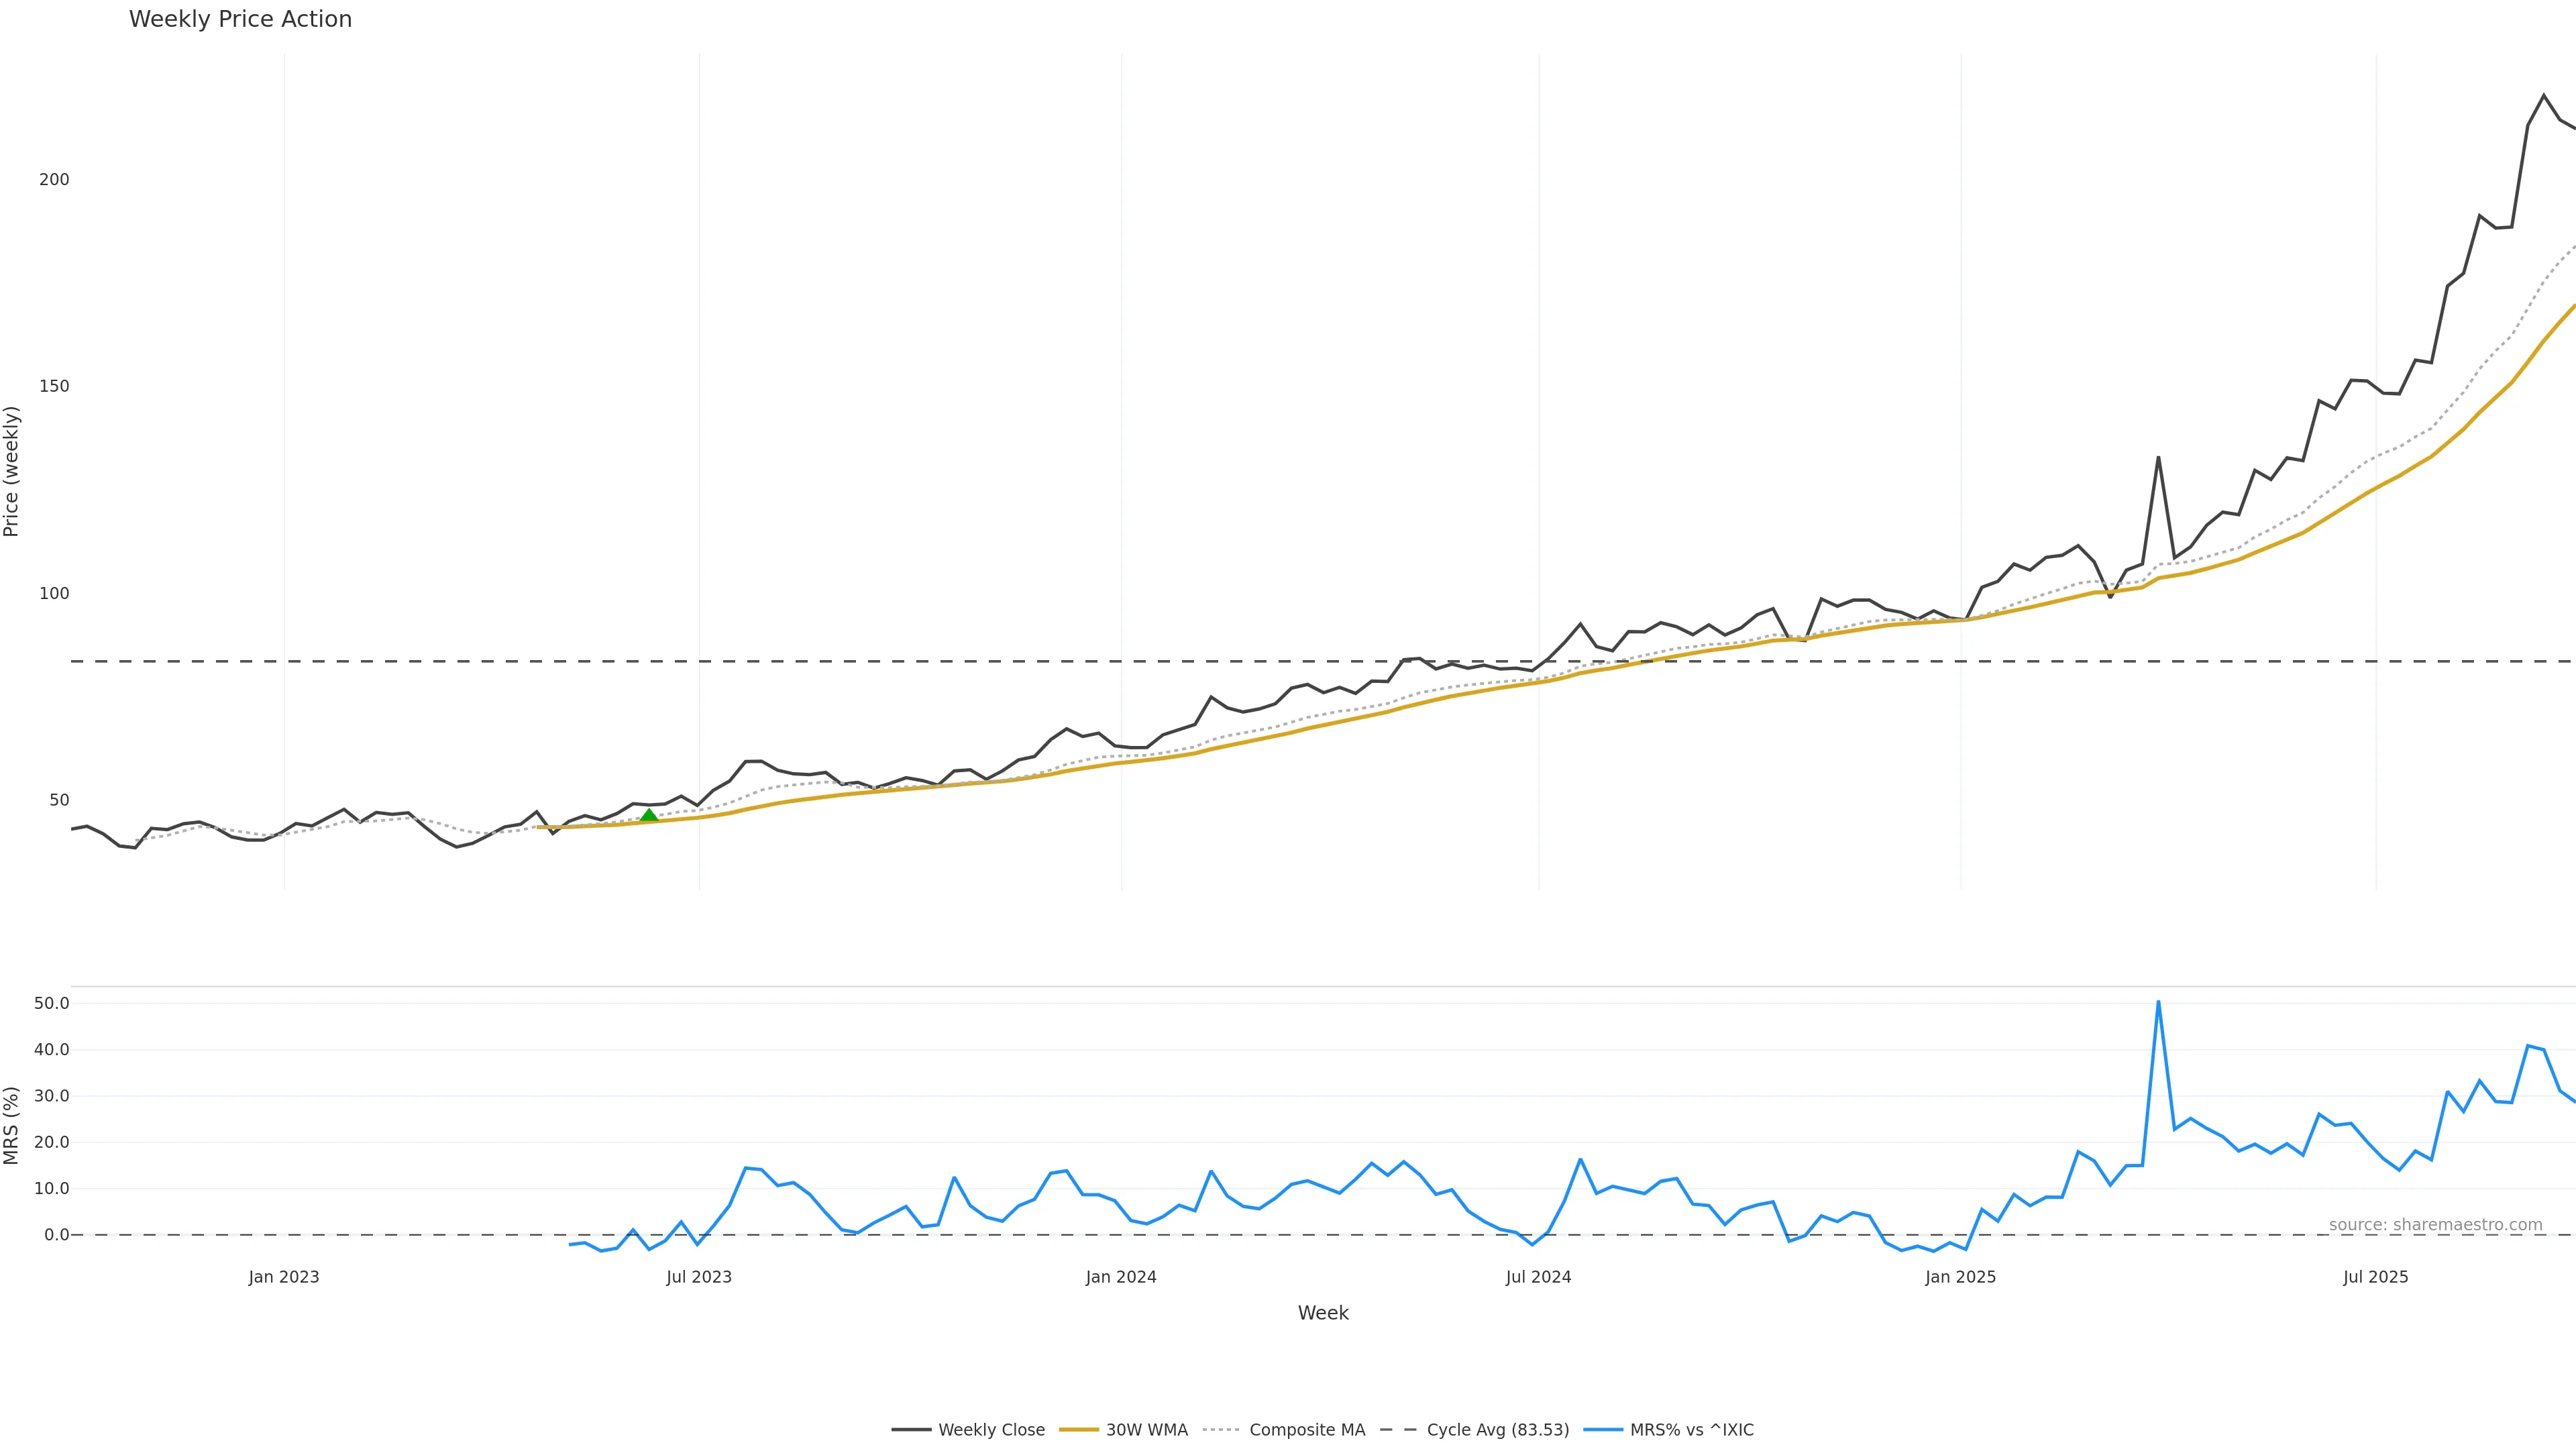Click the dotted Composite MA legend swatch

click(1221, 1430)
